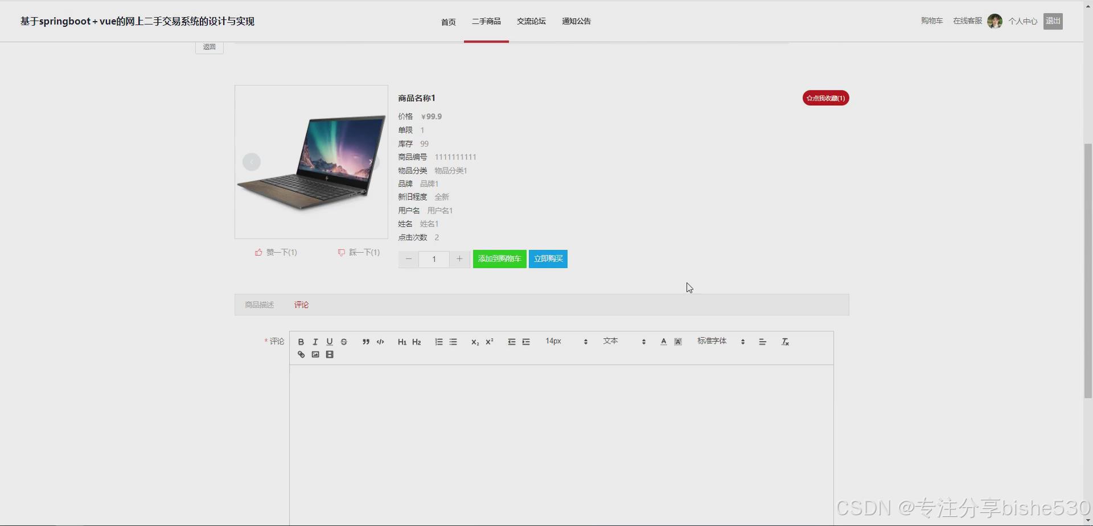Click the condition value 全新
This screenshot has height=526, width=1093.
[442, 197]
